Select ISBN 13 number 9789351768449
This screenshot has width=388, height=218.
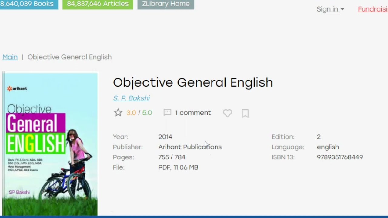(x=340, y=157)
